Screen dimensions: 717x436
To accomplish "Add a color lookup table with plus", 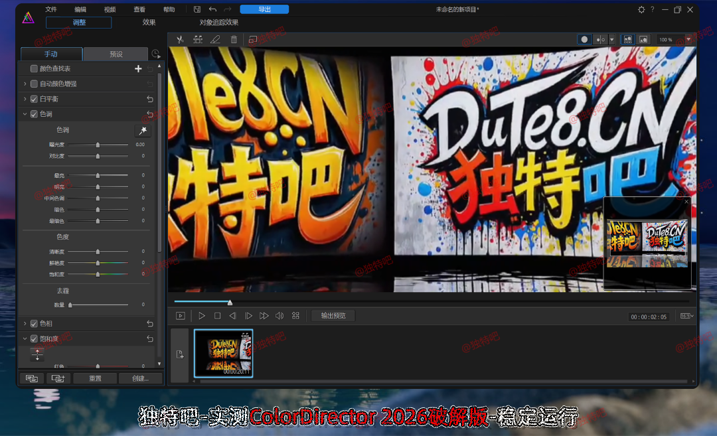I will [x=138, y=68].
